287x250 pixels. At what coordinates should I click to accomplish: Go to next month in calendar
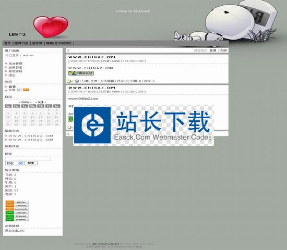(45, 102)
